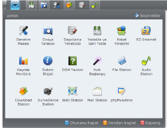Click Seçenekler options link
Screen dimensions: 167x128
point(148,16)
